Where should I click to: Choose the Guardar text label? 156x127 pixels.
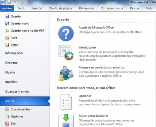click(x=16, y=16)
